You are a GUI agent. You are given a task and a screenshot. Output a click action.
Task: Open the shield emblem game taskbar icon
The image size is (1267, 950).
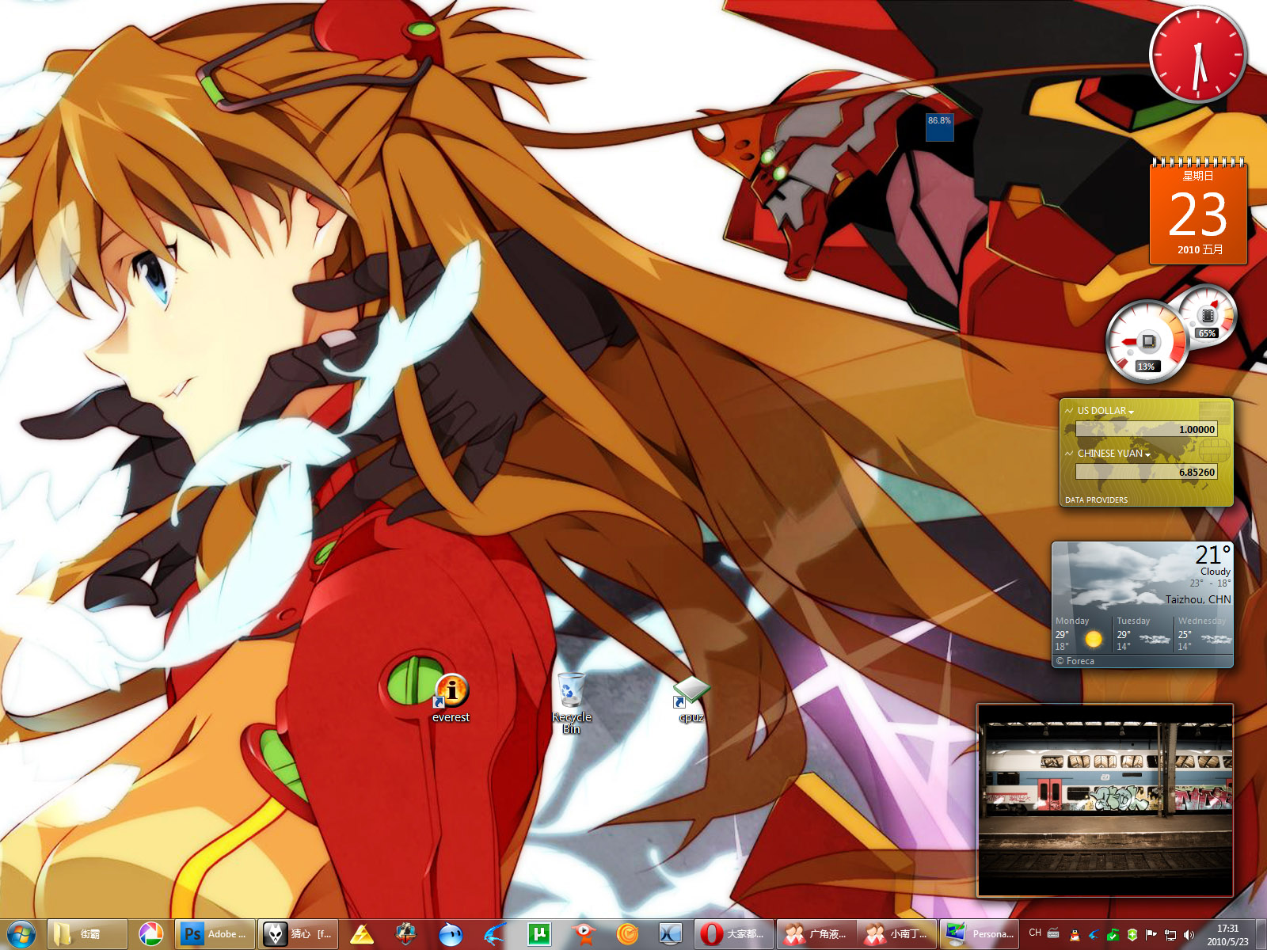pos(406,934)
